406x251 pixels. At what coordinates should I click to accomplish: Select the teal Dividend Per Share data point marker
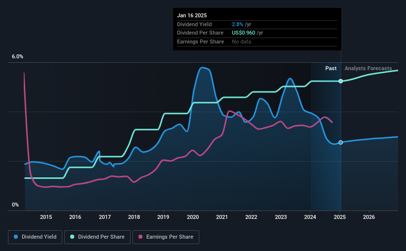pos(341,81)
